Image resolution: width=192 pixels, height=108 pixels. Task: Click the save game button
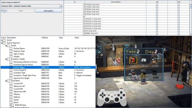(x=48, y=11)
